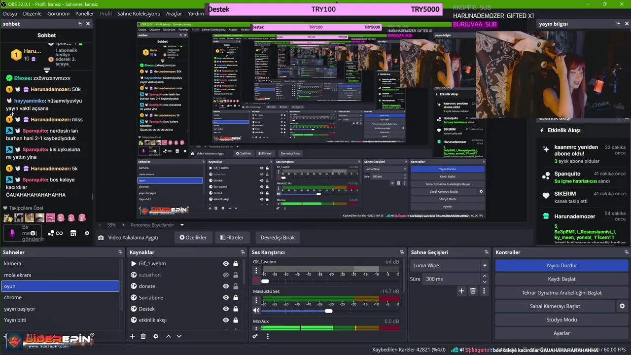Pop out the Sahneler panel
631x355 pixels.
click(x=120, y=252)
